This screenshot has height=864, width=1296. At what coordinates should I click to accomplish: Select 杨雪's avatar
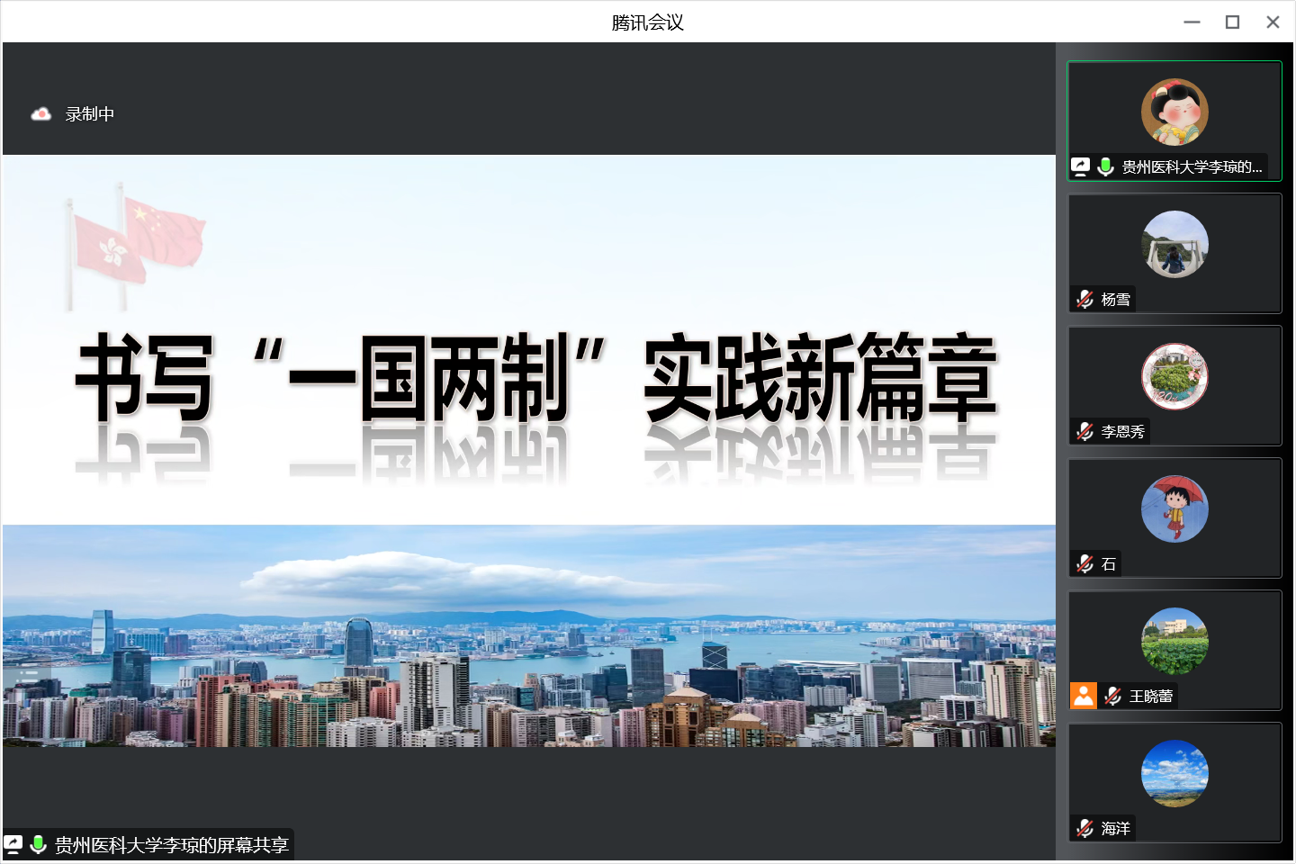(1174, 244)
